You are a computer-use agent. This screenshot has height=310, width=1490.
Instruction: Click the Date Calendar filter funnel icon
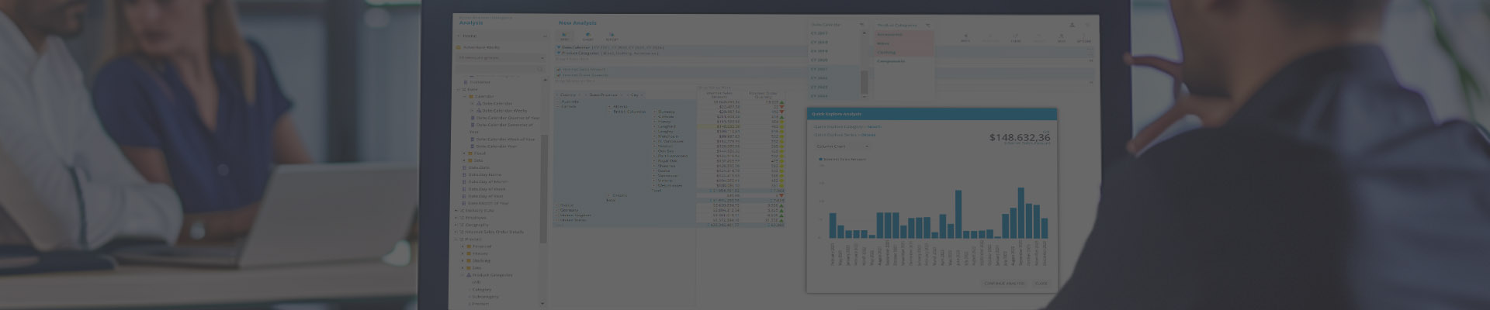(861, 26)
